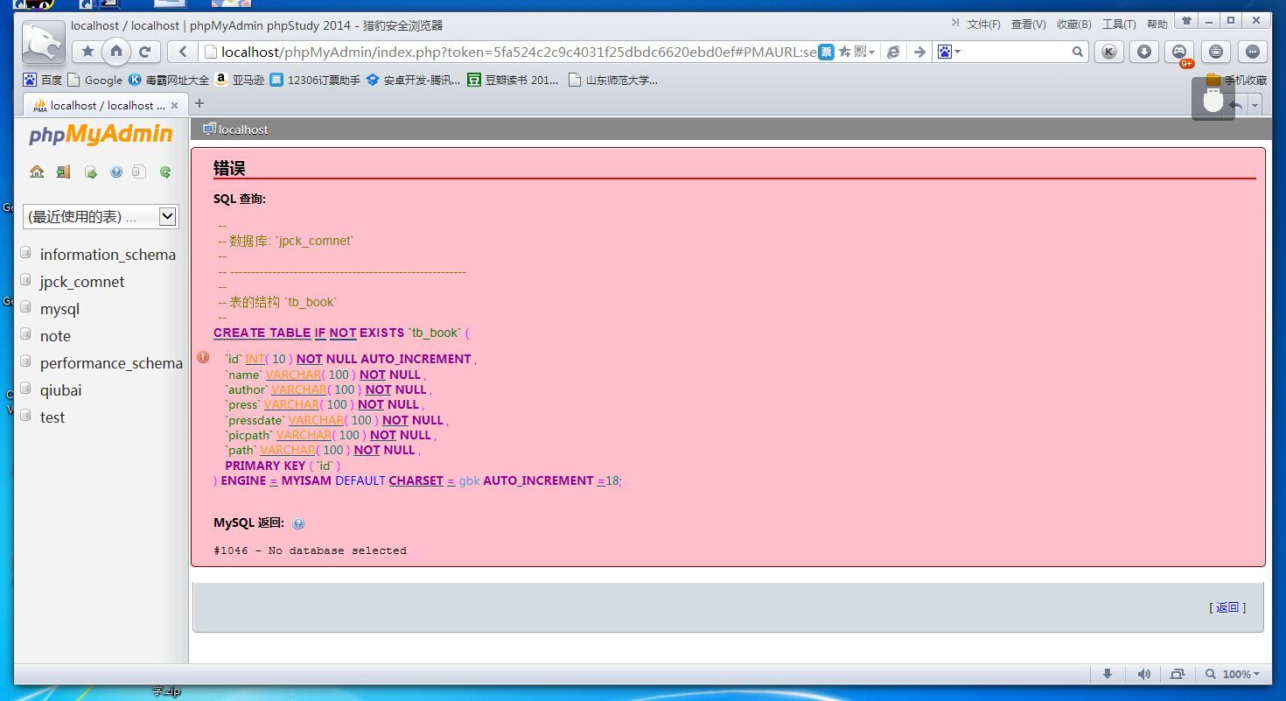
Task: Open the browser download manager button
Action: [1143, 52]
